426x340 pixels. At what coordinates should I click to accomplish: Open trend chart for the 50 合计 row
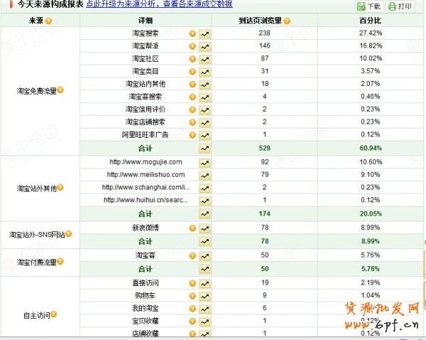(x=205, y=269)
